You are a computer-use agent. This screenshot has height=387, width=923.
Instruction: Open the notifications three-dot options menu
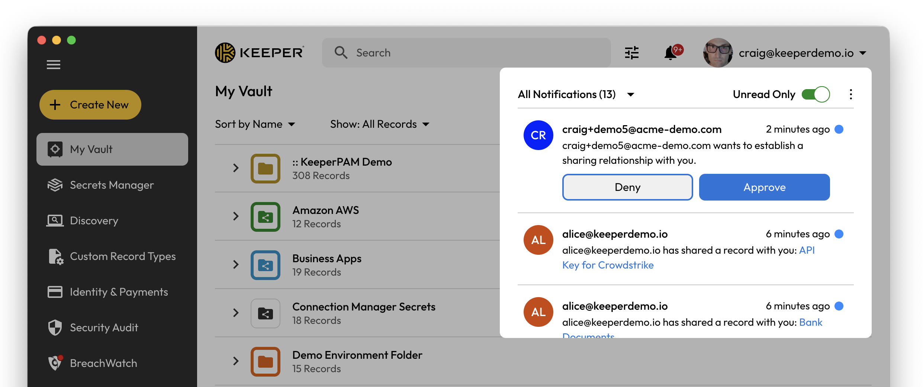pyautogui.click(x=850, y=94)
